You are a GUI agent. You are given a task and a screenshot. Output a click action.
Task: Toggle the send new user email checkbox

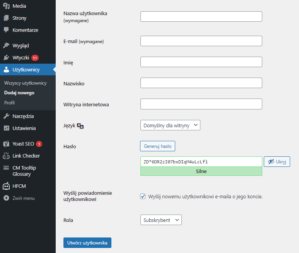pos(143,196)
